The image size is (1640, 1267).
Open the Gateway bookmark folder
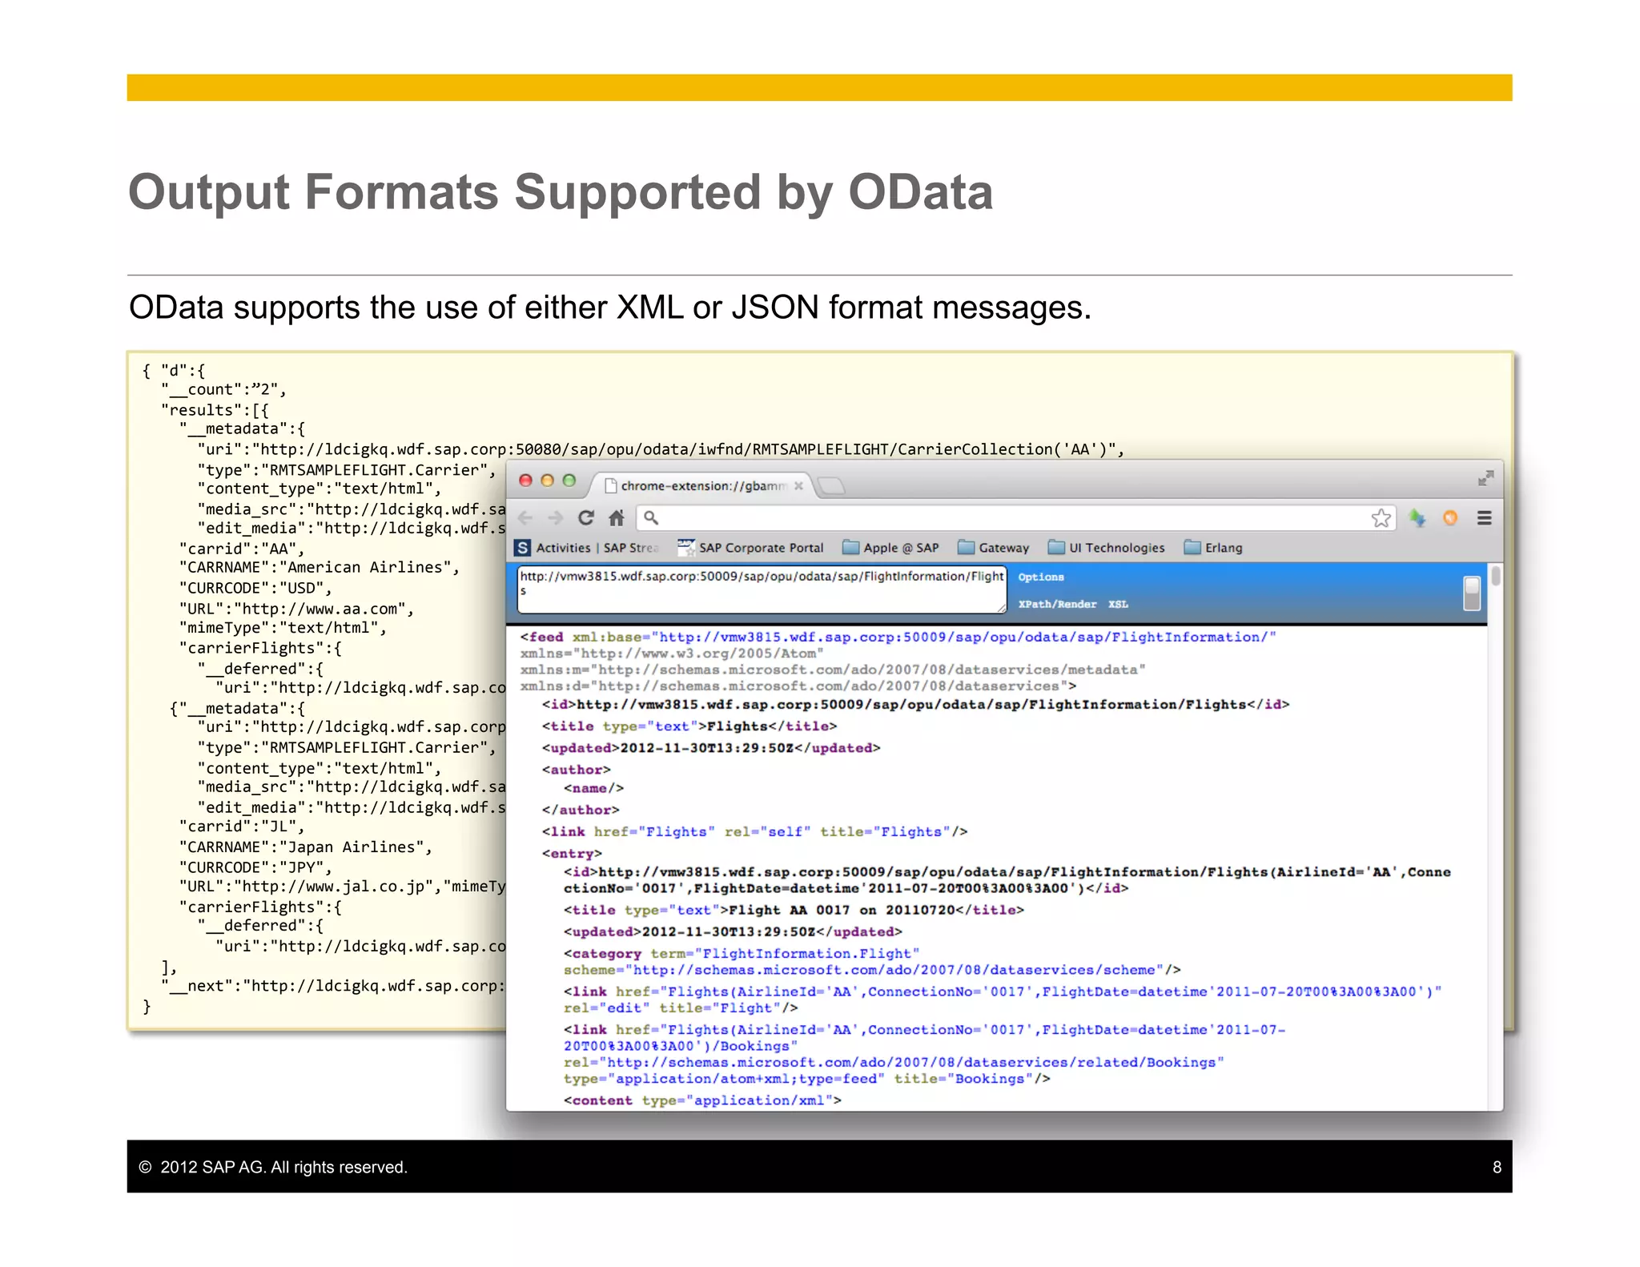[993, 548]
